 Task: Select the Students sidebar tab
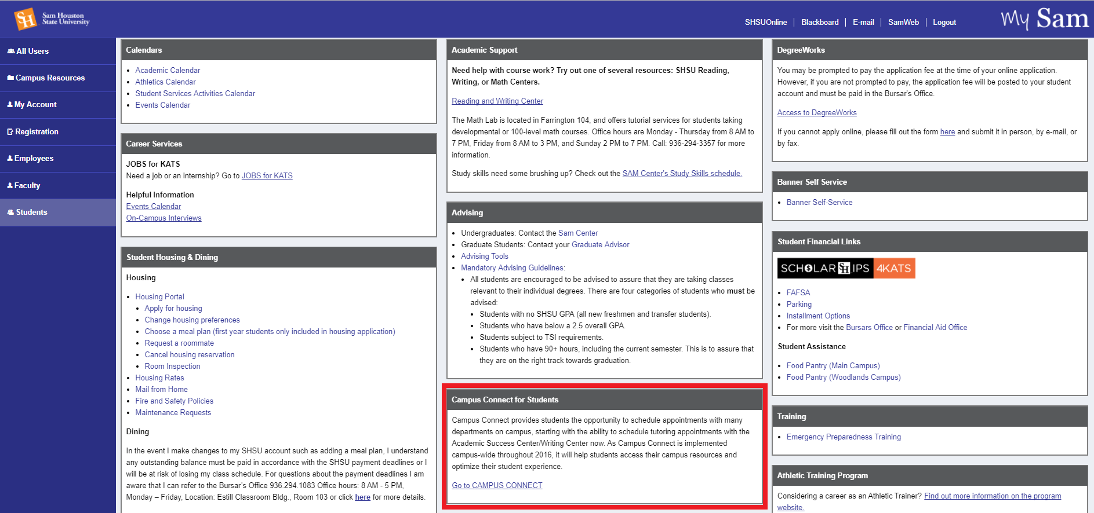31,212
